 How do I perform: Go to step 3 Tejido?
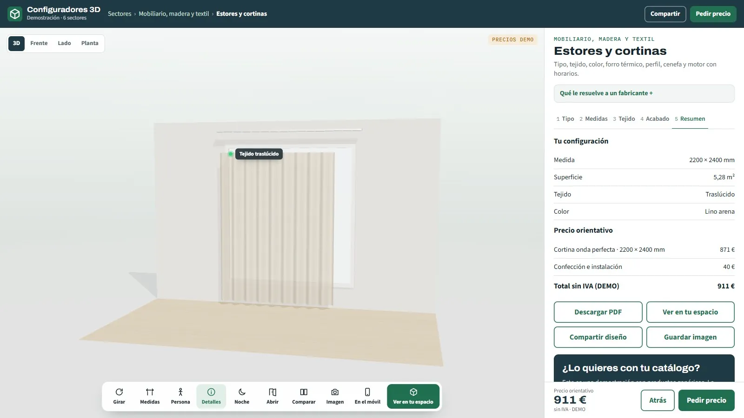coord(624,119)
